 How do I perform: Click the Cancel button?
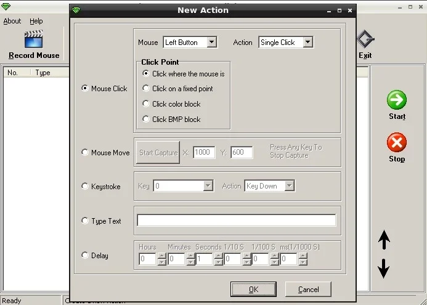point(308,289)
